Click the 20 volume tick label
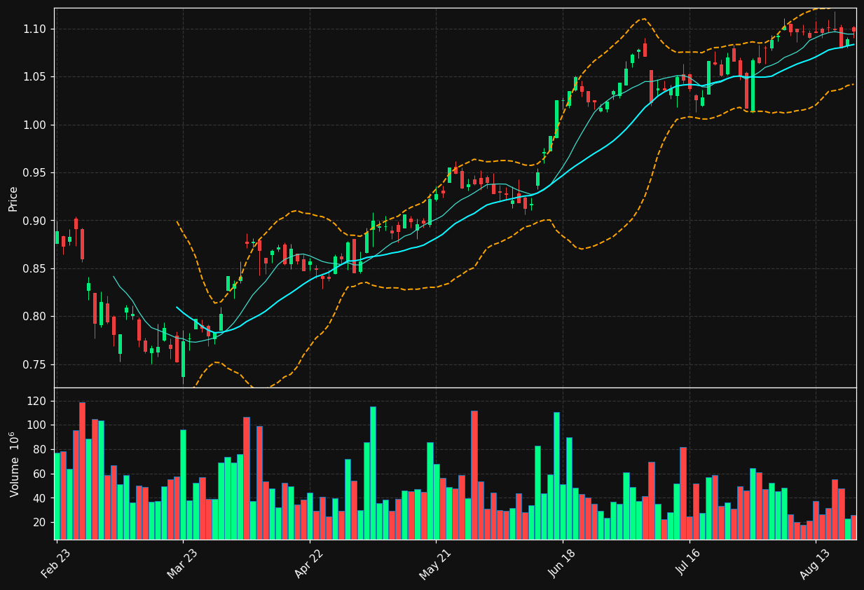864x590 pixels. pos(41,523)
